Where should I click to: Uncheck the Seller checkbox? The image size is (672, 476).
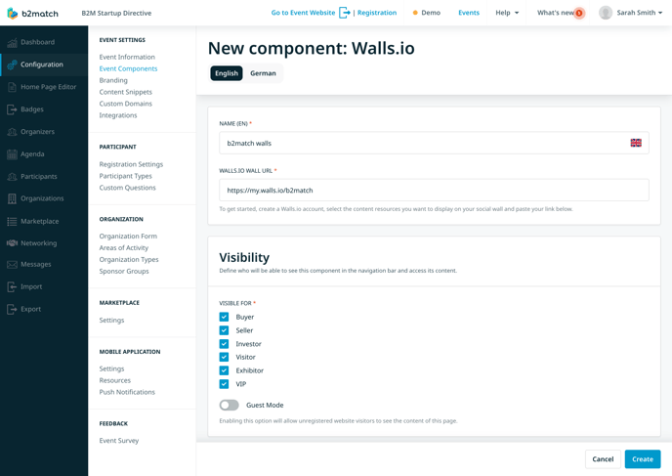click(x=224, y=330)
